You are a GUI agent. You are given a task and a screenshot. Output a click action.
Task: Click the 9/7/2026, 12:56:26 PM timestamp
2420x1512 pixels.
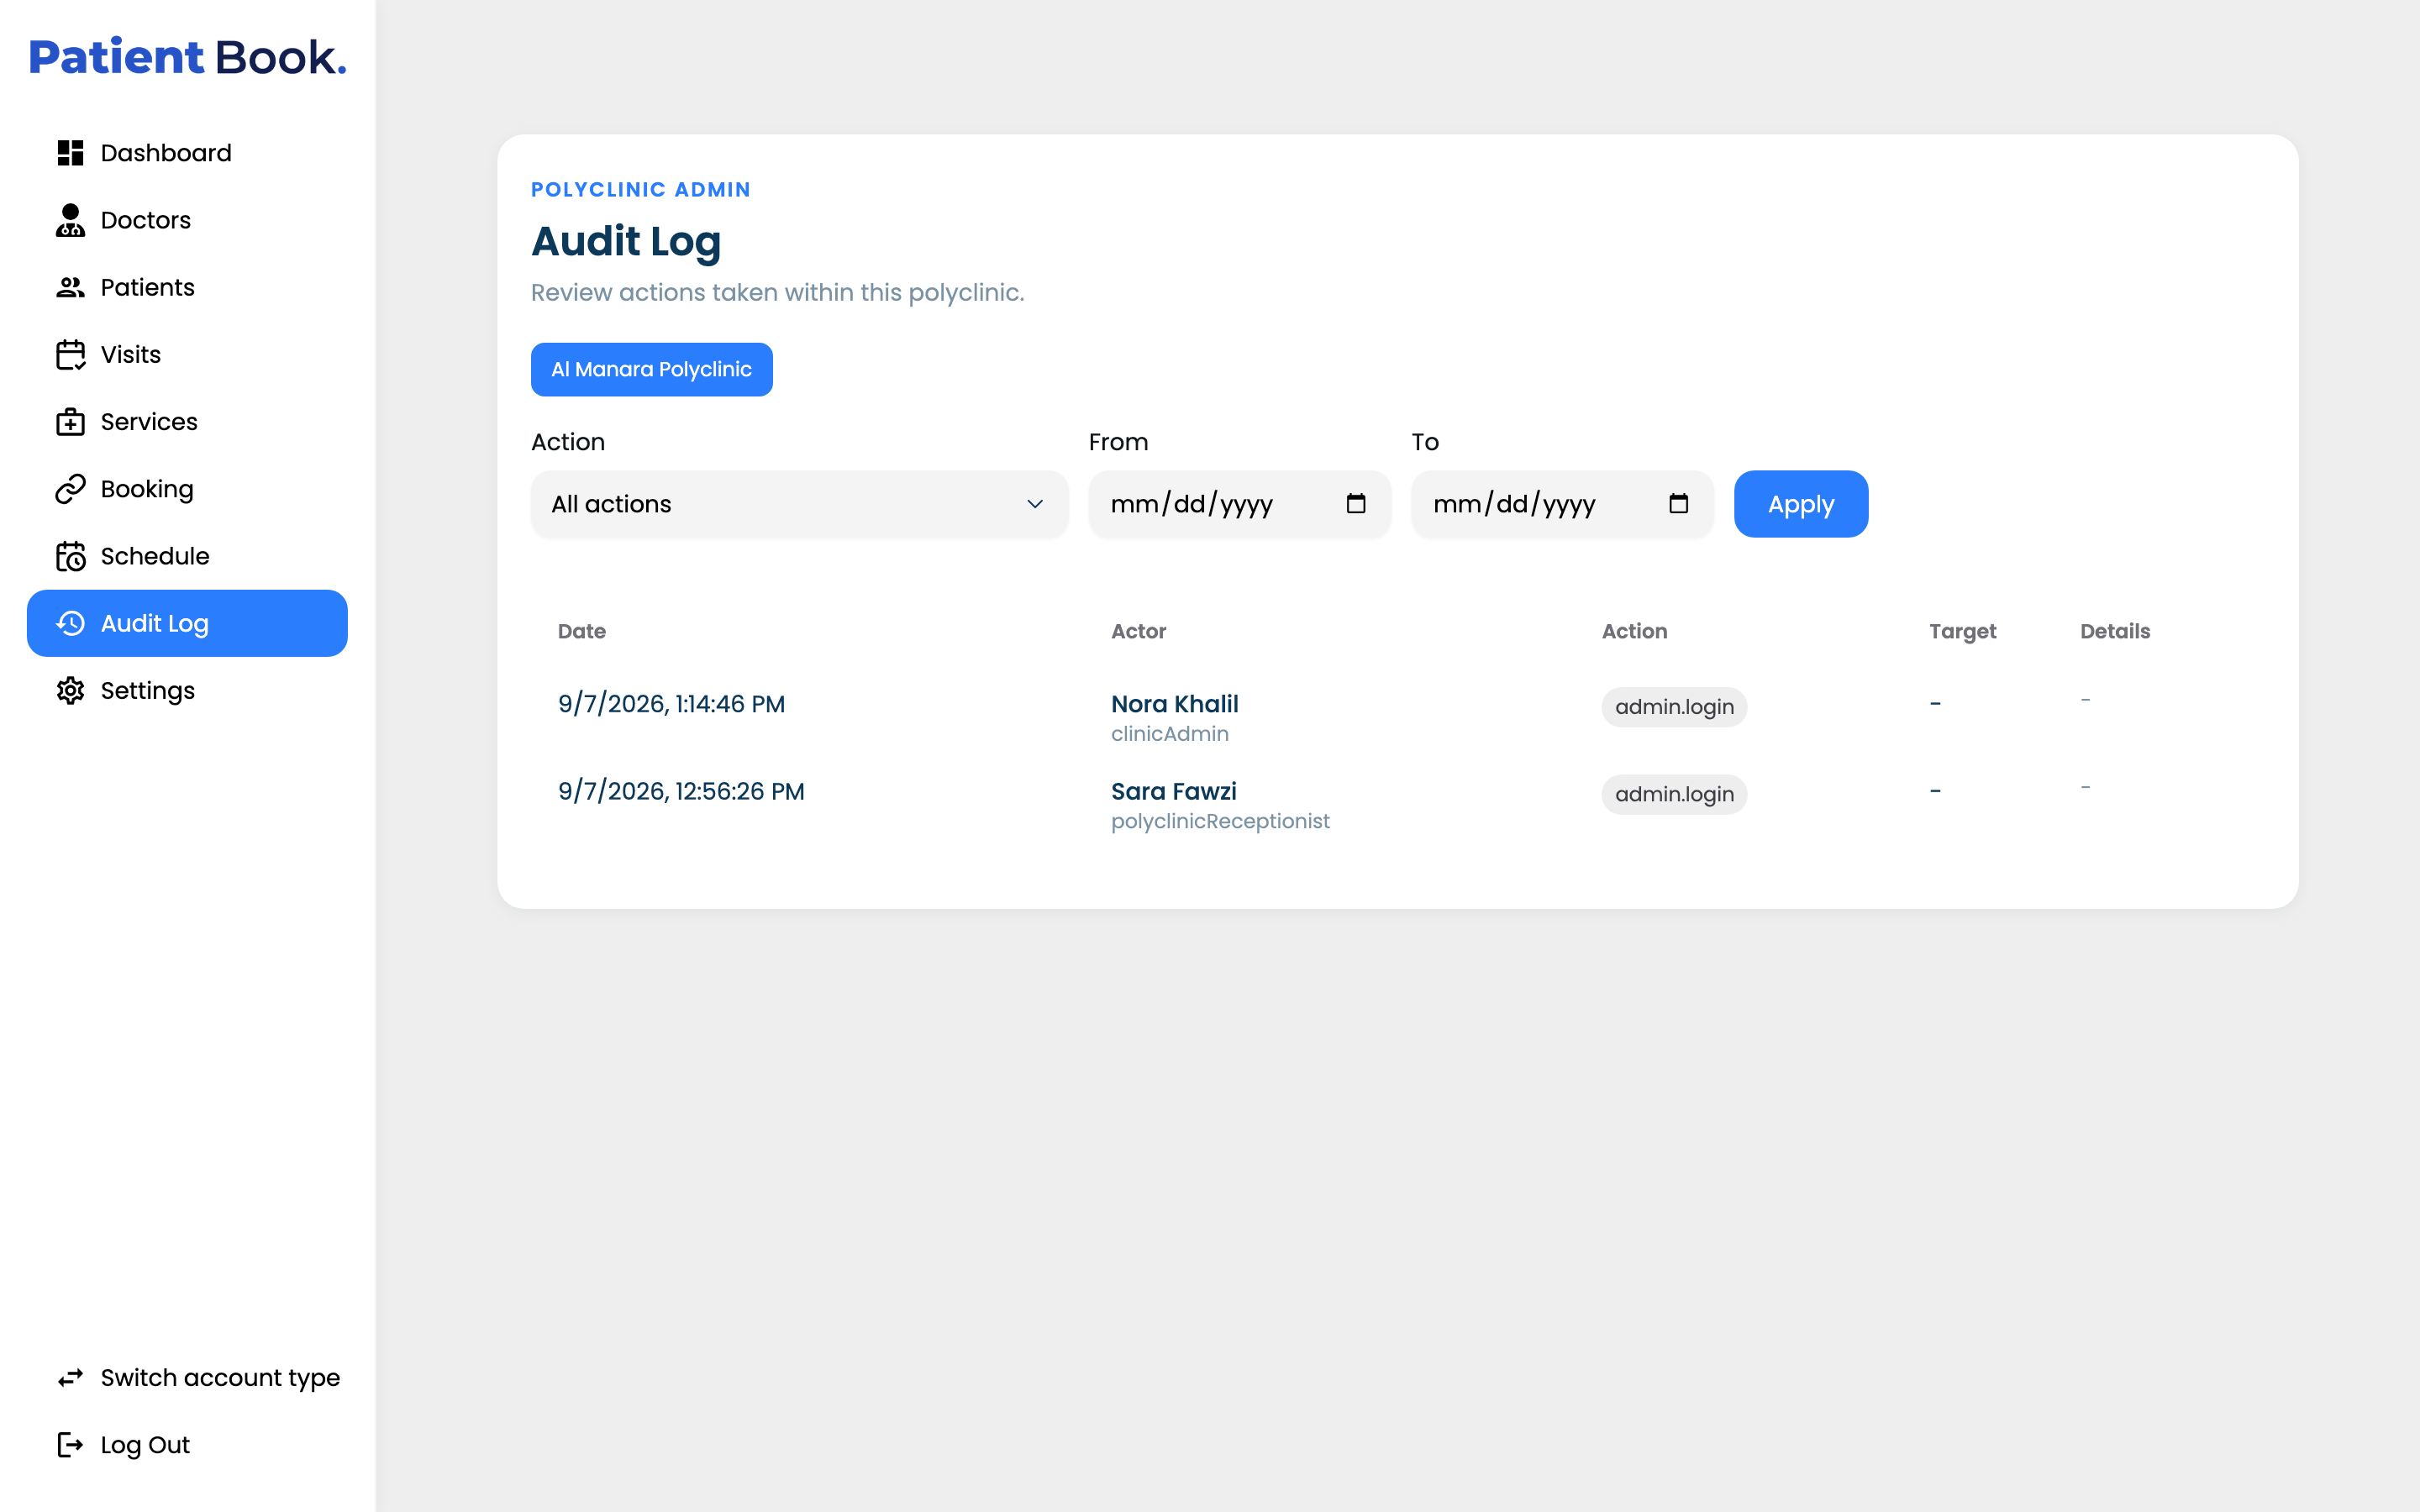(681, 791)
